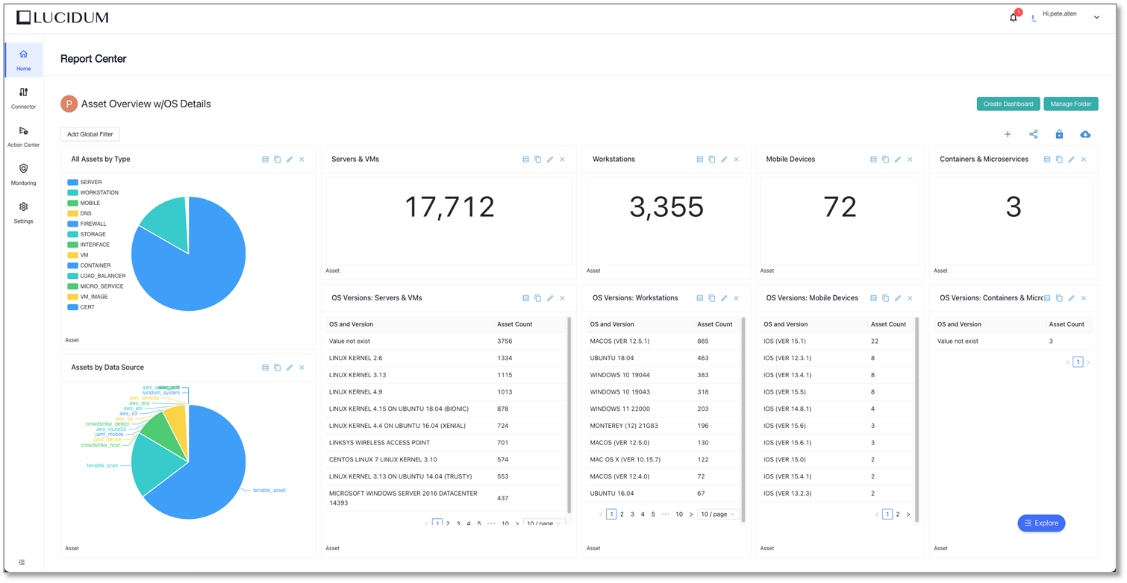Open the Monitoring section
Screen dimensions: 1127x583
(24, 174)
